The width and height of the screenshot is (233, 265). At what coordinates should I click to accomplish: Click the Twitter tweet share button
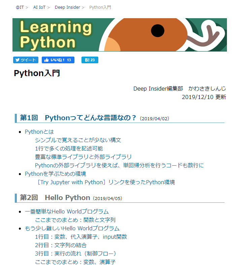pyautogui.click(x=26, y=60)
